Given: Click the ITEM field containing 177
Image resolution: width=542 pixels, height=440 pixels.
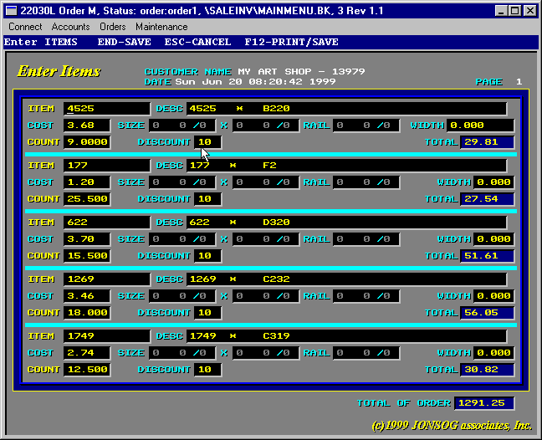Looking at the screenshot, I should pyautogui.click(x=107, y=166).
